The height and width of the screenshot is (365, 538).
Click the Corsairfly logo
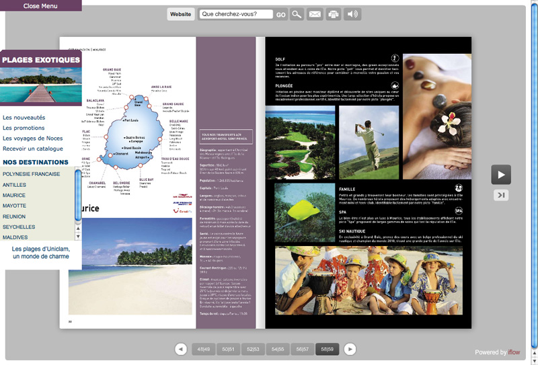[x=182, y=211]
